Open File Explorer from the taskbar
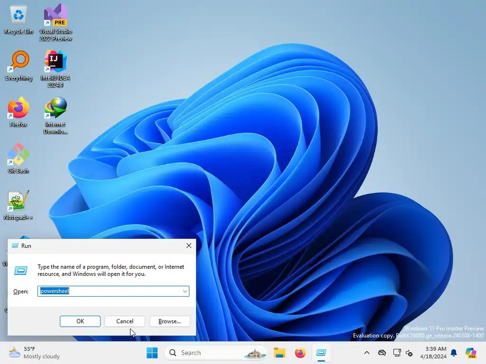This screenshot has width=486, height=364. (279, 353)
